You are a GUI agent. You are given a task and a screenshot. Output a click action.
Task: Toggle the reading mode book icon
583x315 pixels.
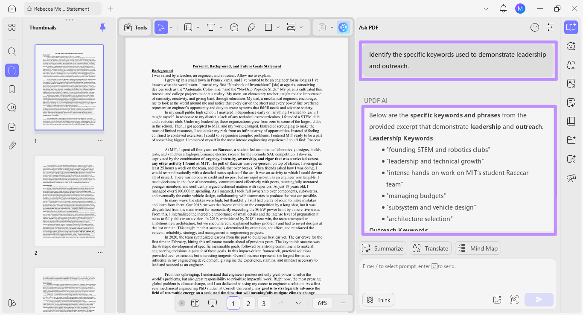click(x=195, y=303)
